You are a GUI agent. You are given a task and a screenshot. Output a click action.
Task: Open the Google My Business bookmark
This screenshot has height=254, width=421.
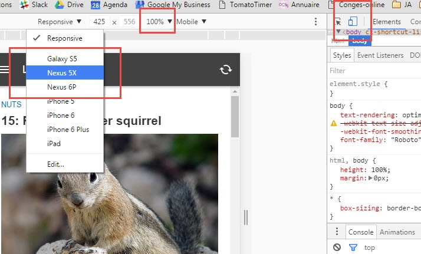pyautogui.click(x=172, y=5)
